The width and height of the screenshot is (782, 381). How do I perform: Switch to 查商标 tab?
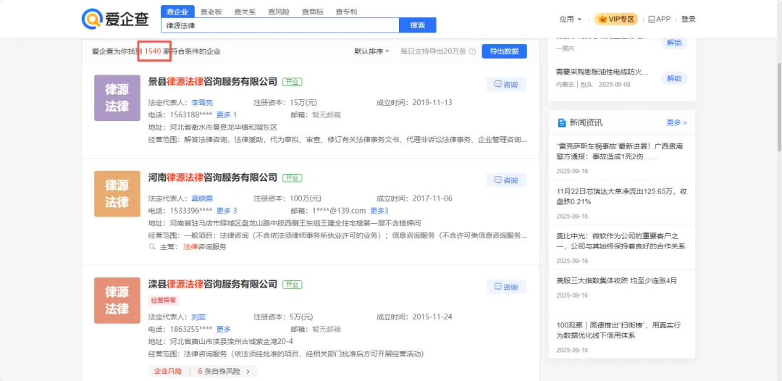[x=313, y=12]
